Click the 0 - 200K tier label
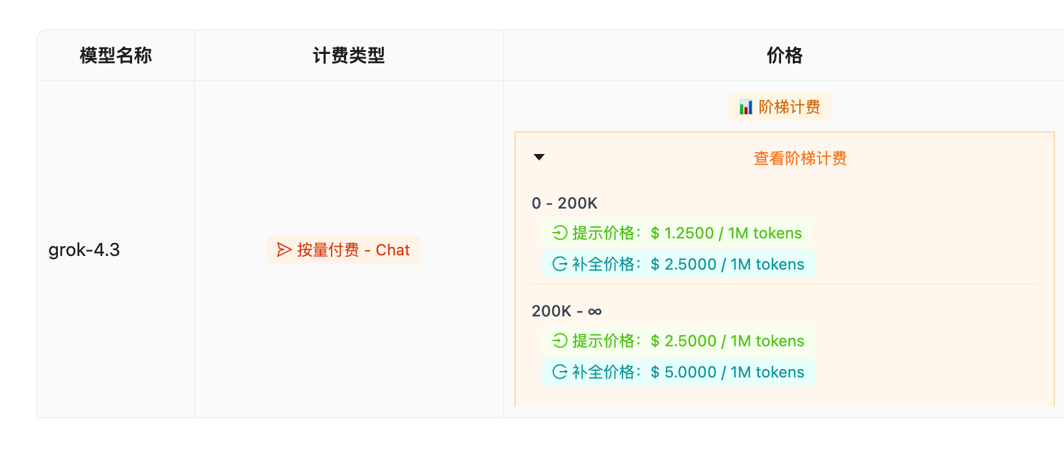This screenshot has width=1064, height=460. tap(565, 203)
